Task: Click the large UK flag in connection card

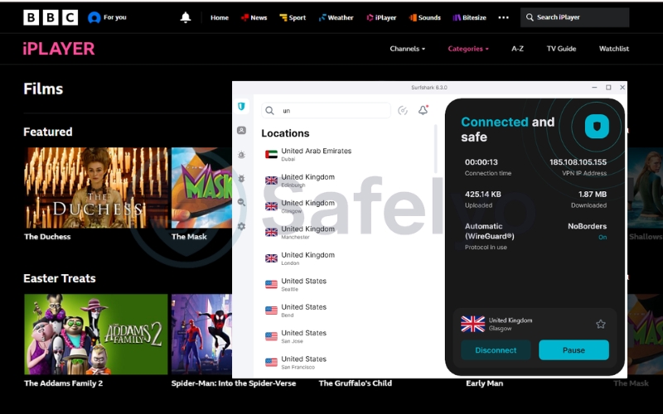Action: tap(472, 324)
